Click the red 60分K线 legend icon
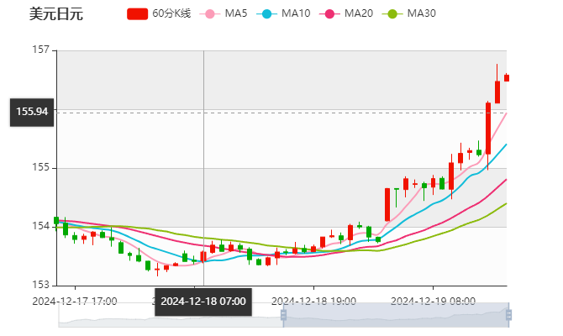 (138, 14)
